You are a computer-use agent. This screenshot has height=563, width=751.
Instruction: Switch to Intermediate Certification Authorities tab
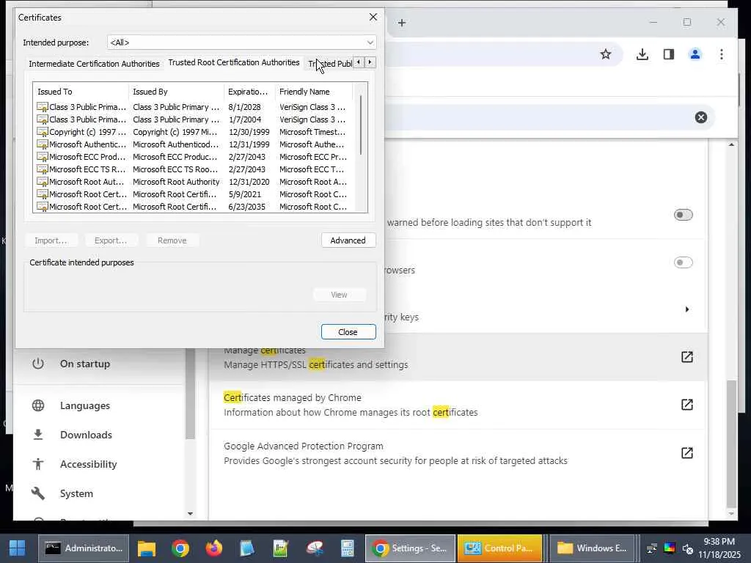point(94,64)
